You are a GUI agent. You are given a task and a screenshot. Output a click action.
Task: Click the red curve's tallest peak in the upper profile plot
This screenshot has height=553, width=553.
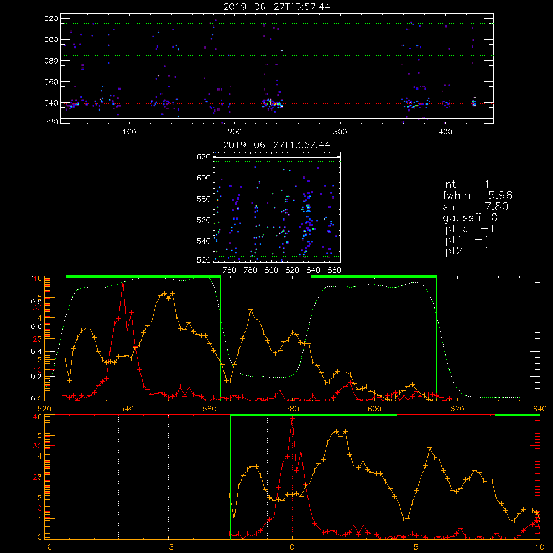pos(123,280)
